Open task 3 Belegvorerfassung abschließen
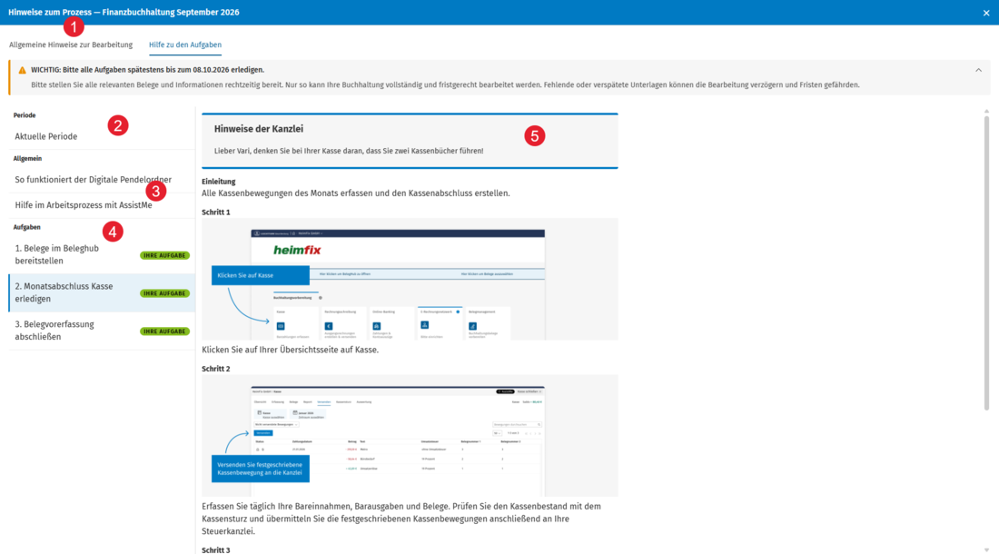This screenshot has height=554, width=999. click(x=102, y=331)
